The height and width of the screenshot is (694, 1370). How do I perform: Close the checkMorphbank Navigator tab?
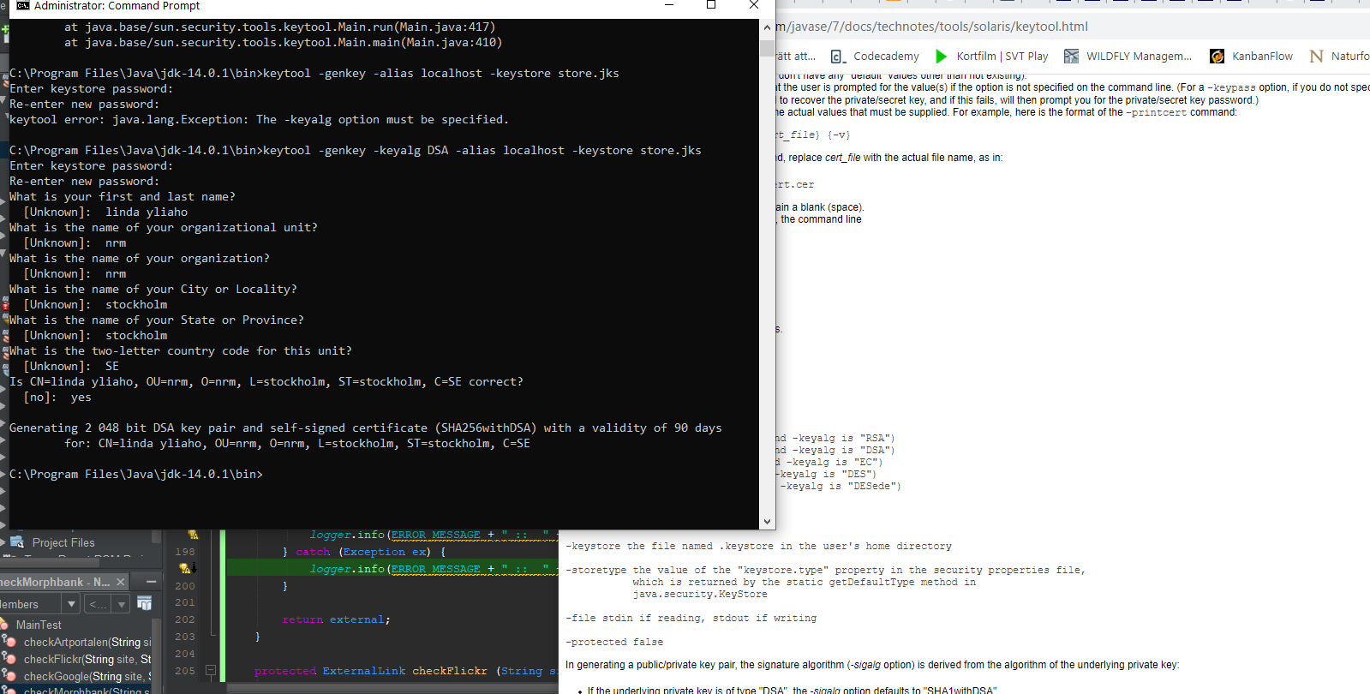click(x=120, y=582)
